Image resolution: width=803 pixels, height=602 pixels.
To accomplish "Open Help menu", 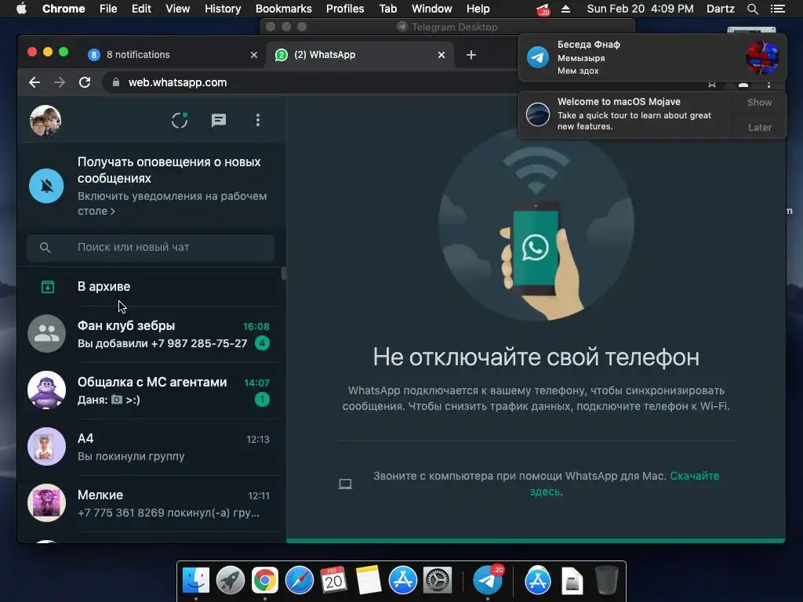I will pyautogui.click(x=478, y=9).
